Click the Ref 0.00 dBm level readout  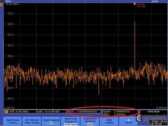point(19,112)
